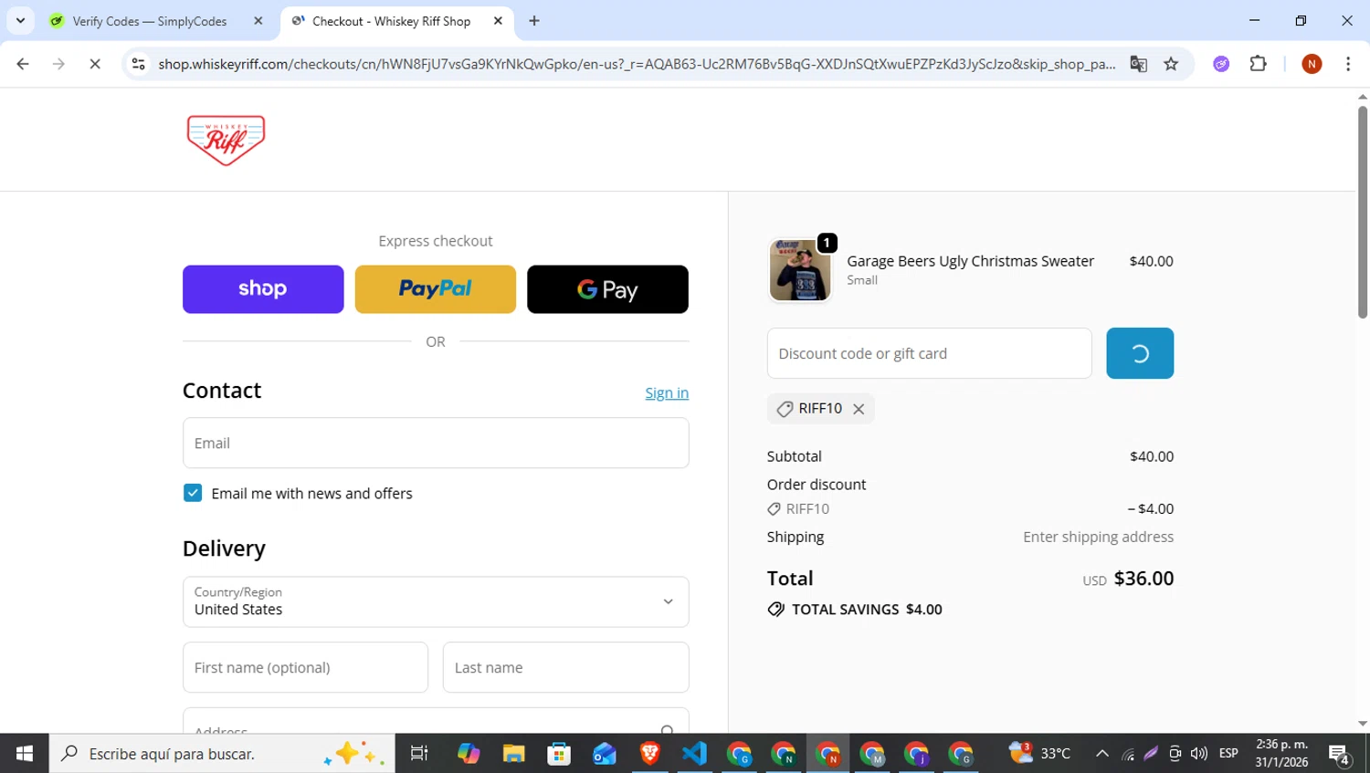Click the TOTAL SAVINGS tag icon
Image resolution: width=1370 pixels, height=773 pixels.
coord(776,609)
